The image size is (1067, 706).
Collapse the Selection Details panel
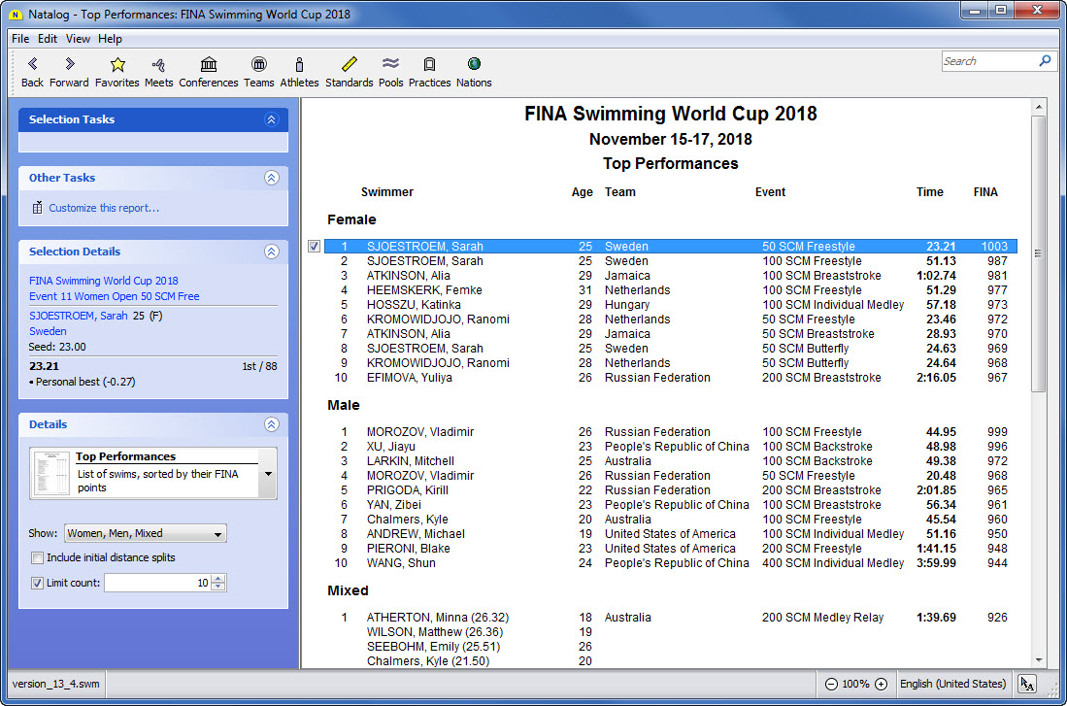[x=271, y=252]
